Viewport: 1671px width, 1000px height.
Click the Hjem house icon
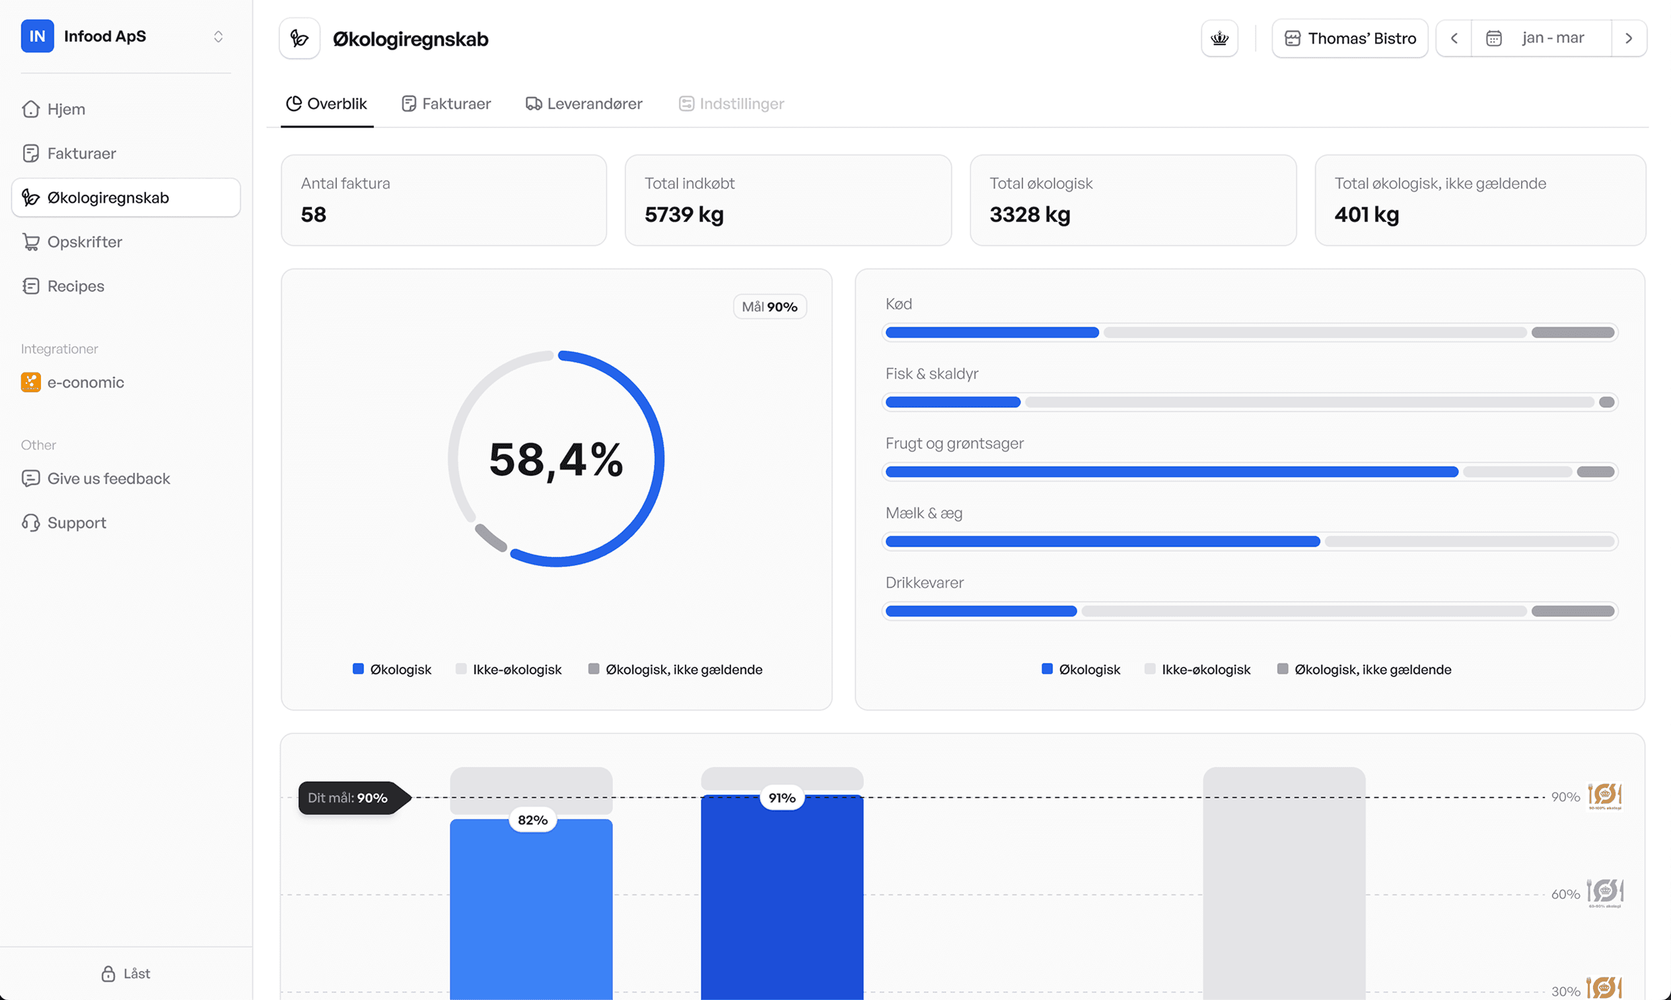(31, 109)
